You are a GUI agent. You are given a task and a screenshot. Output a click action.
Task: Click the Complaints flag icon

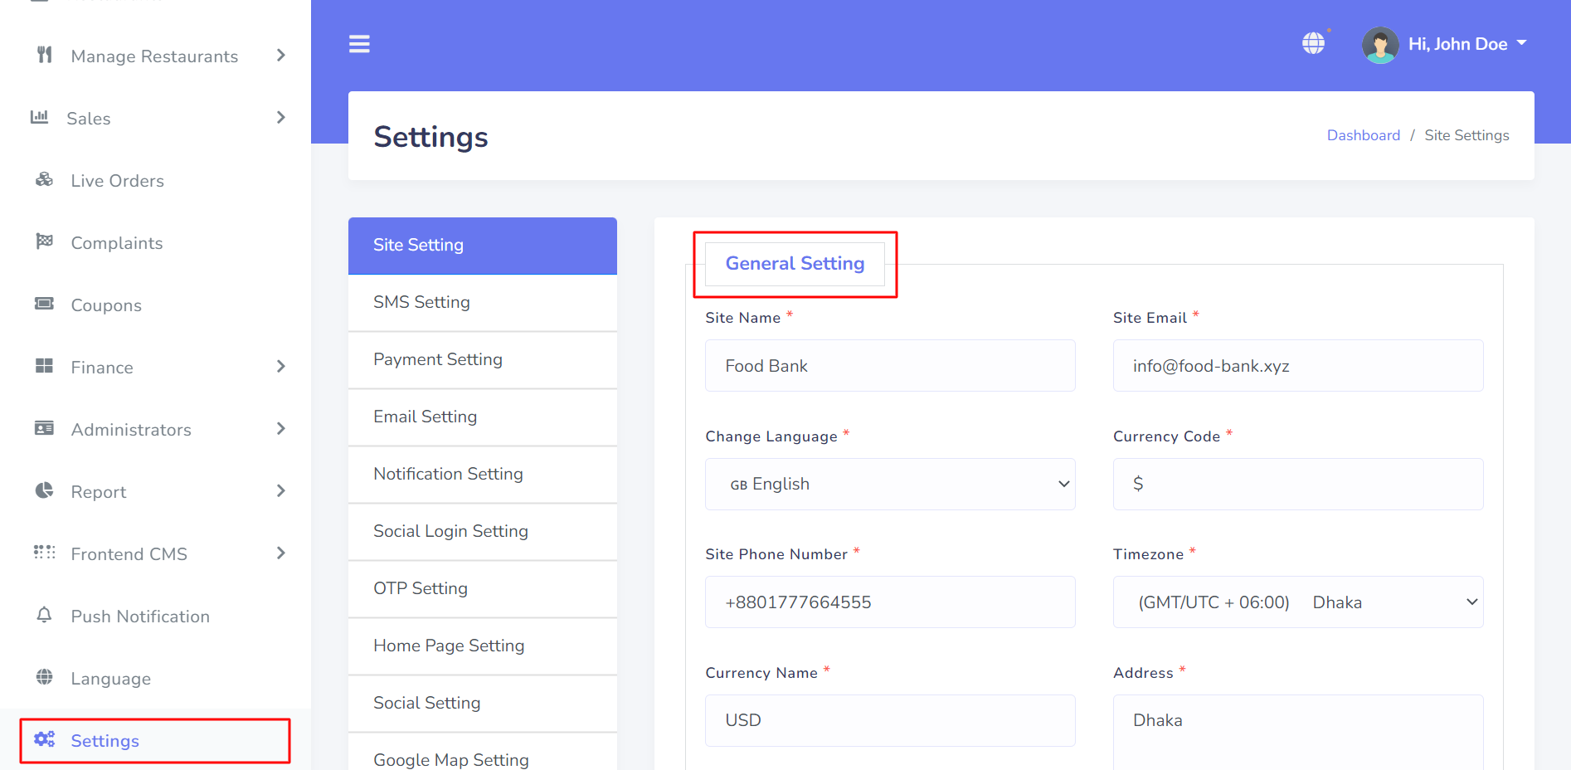45,241
